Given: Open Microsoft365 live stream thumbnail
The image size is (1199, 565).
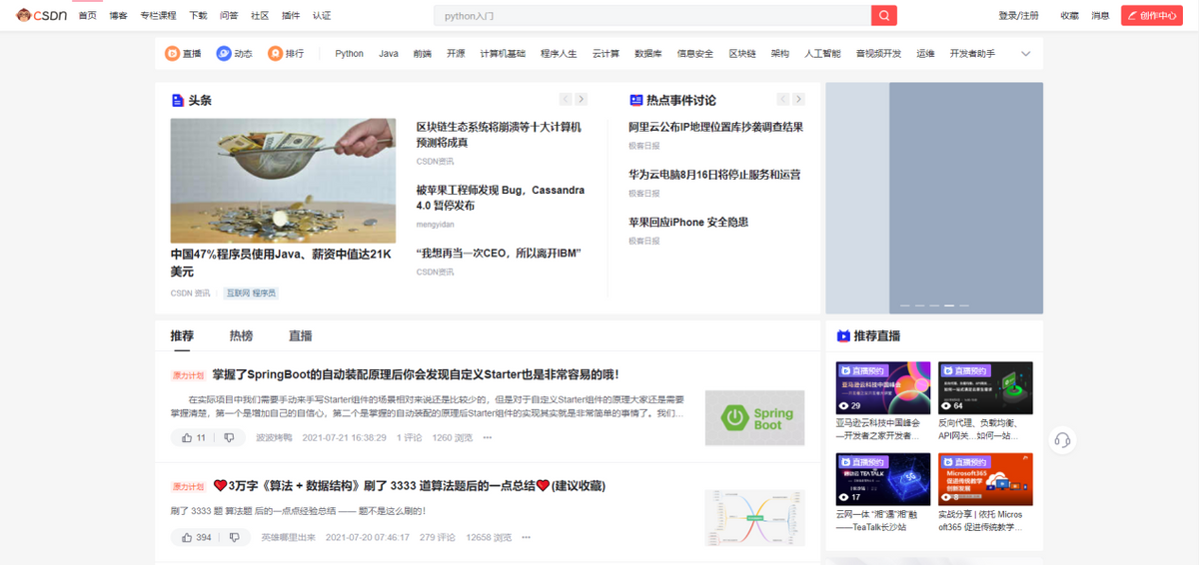Looking at the screenshot, I should click(985, 479).
